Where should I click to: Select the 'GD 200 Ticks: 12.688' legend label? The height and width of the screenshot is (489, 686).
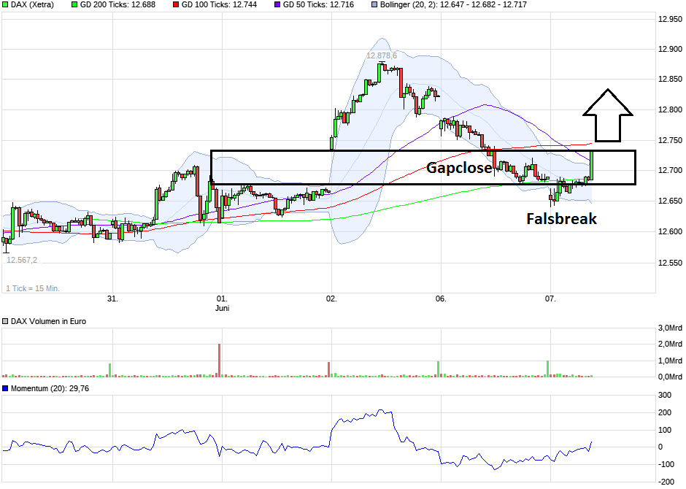point(117,5)
